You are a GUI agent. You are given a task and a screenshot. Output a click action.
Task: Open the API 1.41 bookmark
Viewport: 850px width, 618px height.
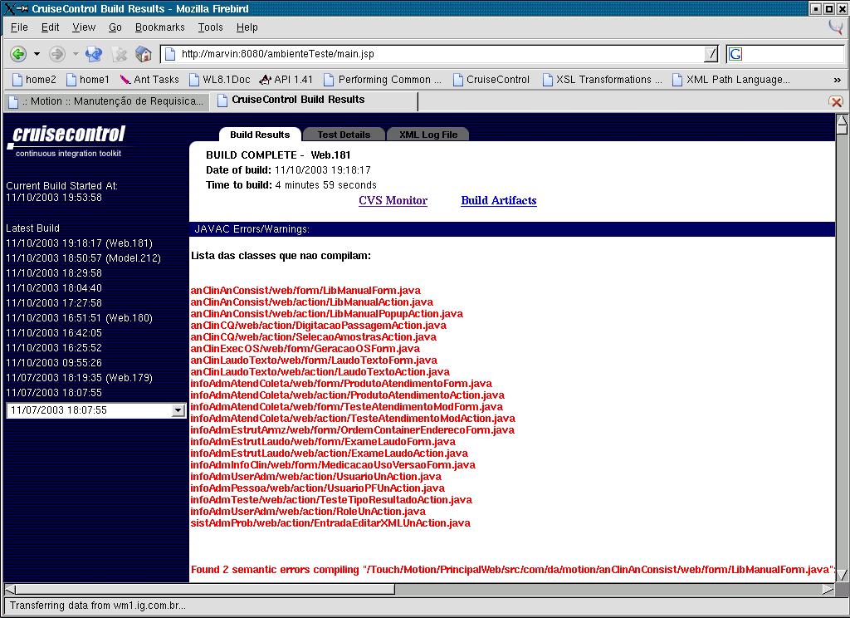point(286,80)
